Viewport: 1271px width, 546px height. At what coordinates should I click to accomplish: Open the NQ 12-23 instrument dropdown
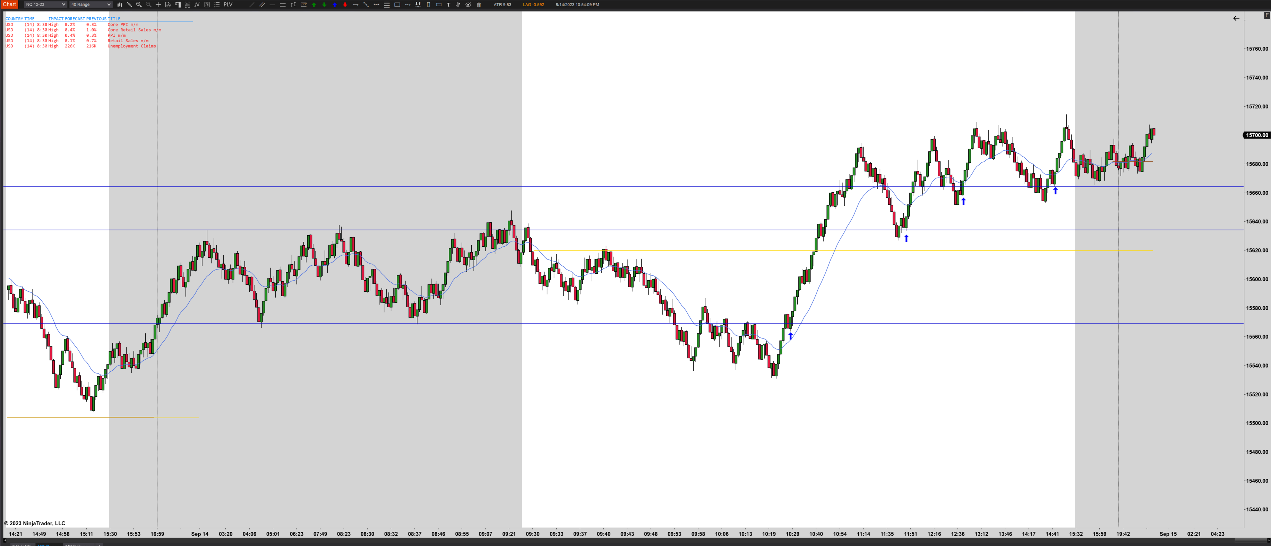[x=45, y=5]
